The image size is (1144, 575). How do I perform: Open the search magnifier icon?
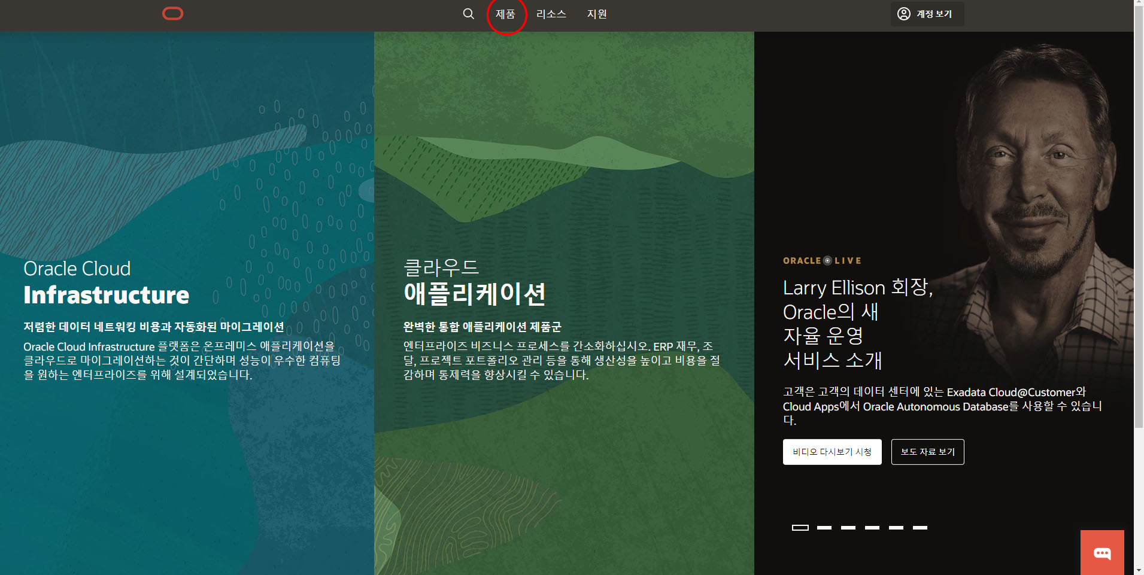click(x=468, y=14)
